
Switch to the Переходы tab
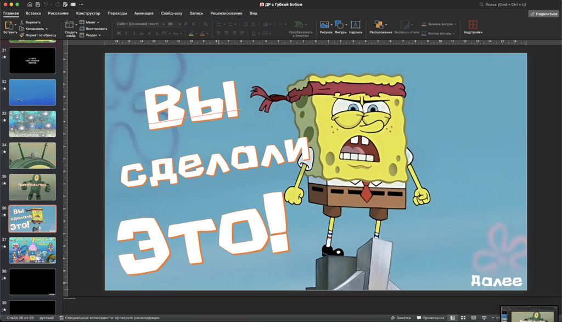click(117, 13)
